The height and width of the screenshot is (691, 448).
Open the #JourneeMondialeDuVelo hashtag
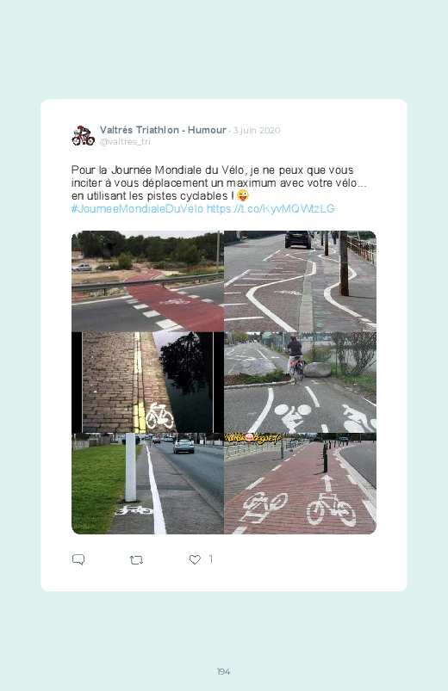point(137,208)
